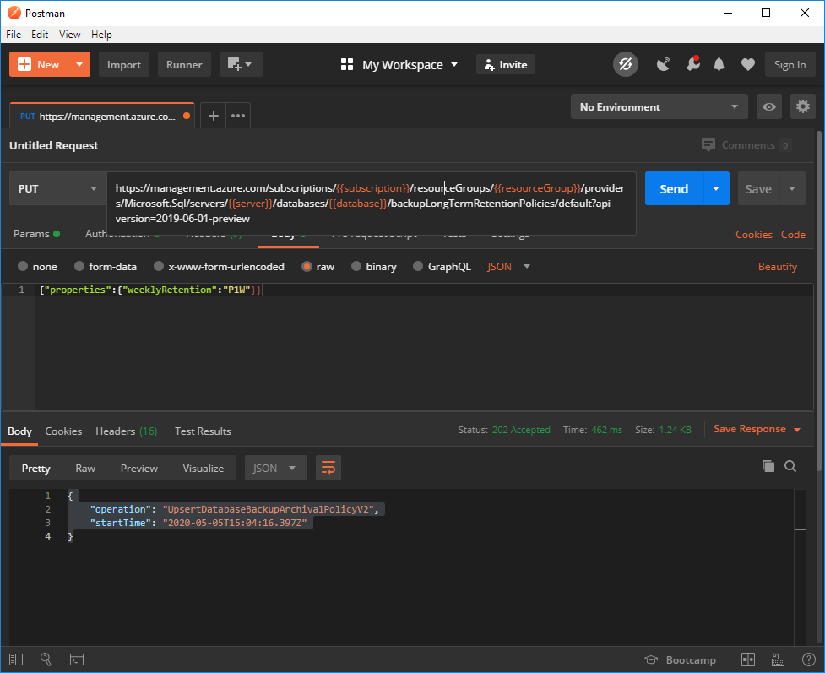Toggle the sidebar icon in status bar
The height and width of the screenshot is (673, 825).
pos(16,659)
